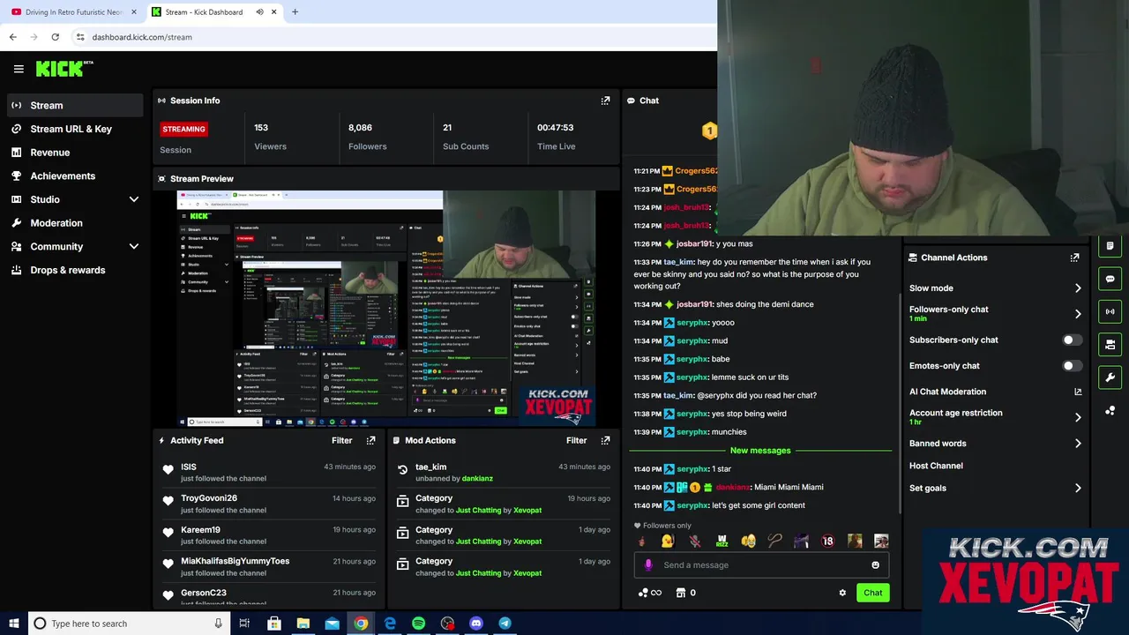Switch to Driving In Retro Futuristic browser tab
1129x635 pixels.
tap(74, 12)
